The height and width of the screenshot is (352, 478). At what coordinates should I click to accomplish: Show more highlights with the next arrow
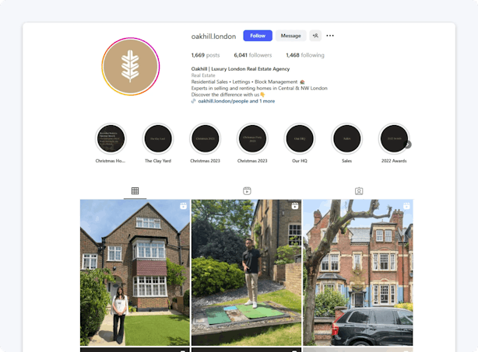click(408, 145)
